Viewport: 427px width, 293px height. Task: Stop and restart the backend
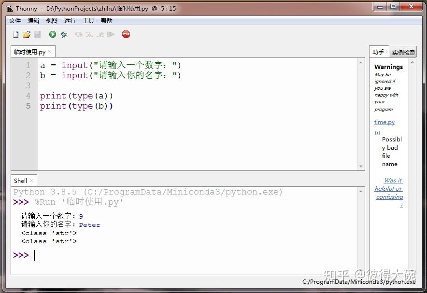pyautogui.click(x=126, y=34)
